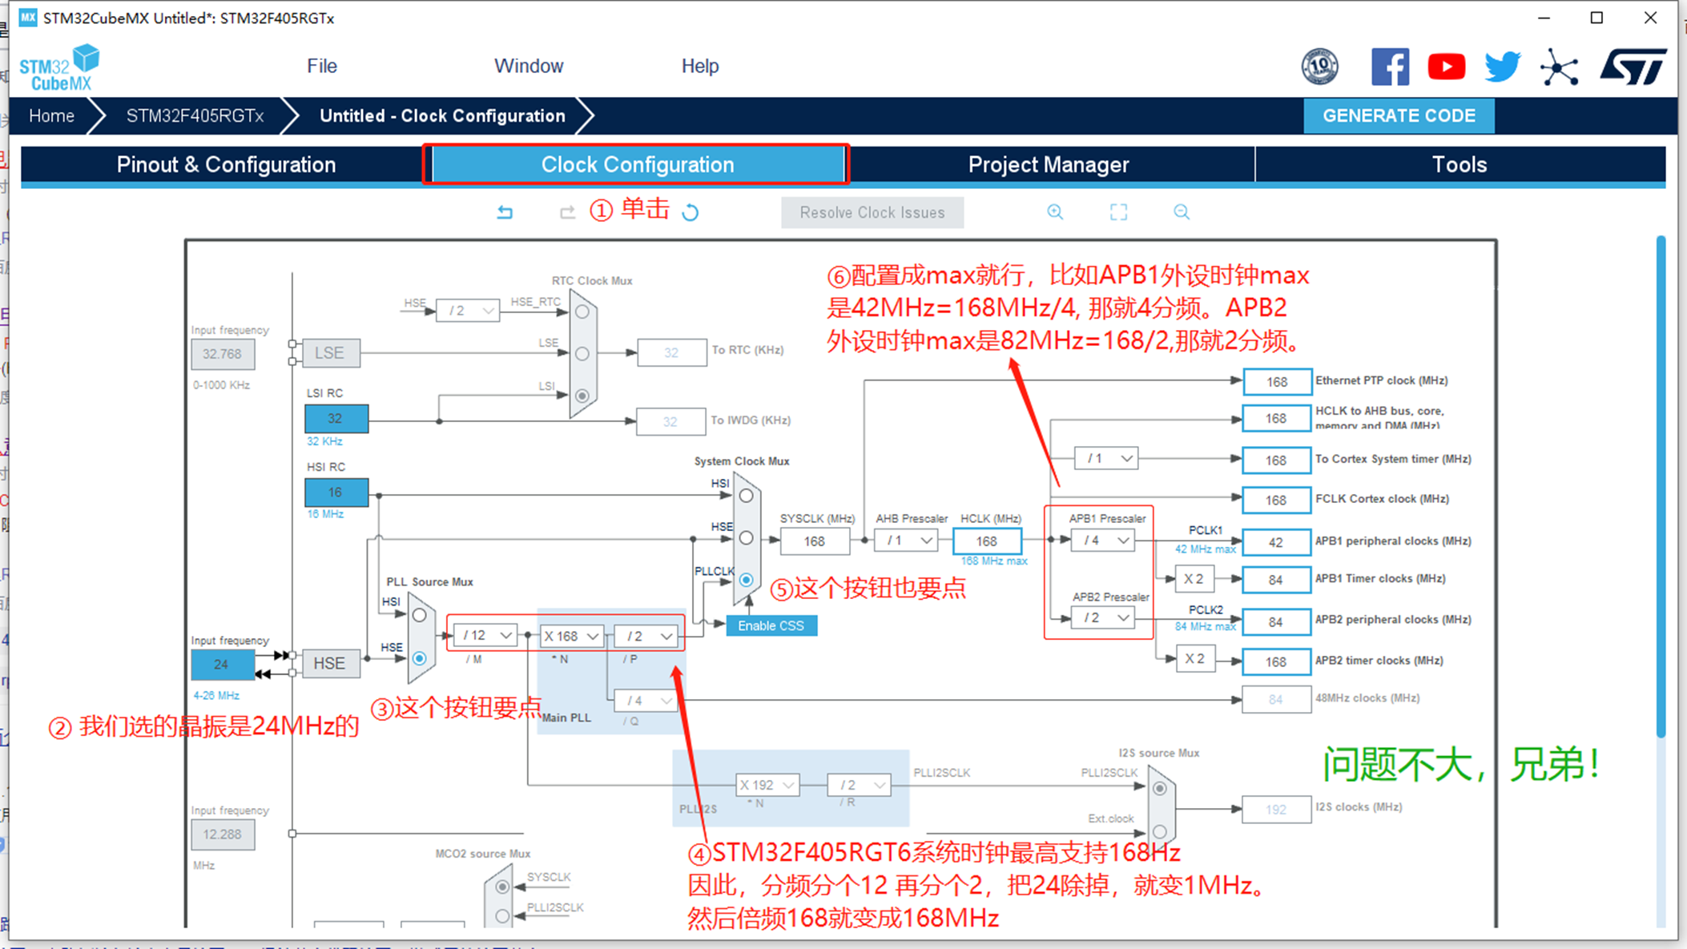The width and height of the screenshot is (1687, 949).
Task: Select SYSCLK in MCO2 source Mux
Action: point(502,887)
